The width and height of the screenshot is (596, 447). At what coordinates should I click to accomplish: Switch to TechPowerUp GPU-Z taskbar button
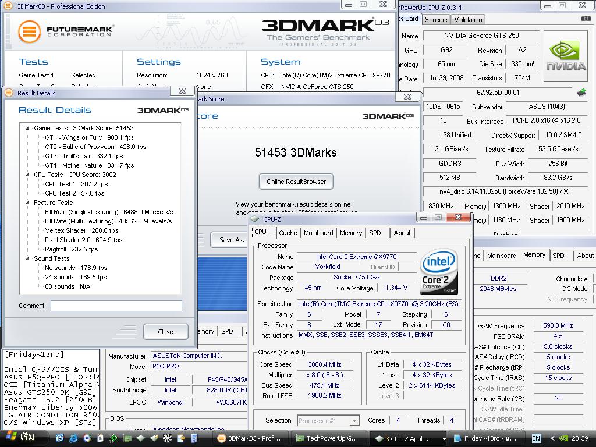tap(329, 438)
